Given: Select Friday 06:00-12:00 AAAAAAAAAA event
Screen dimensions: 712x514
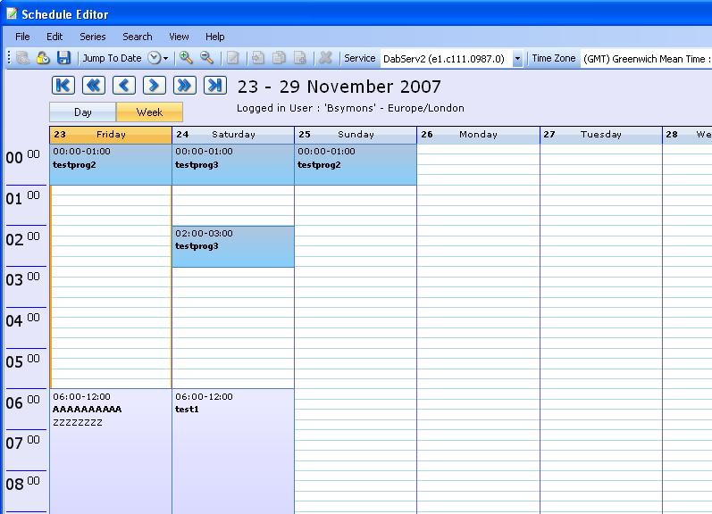Looking at the screenshot, I should coord(110,446).
